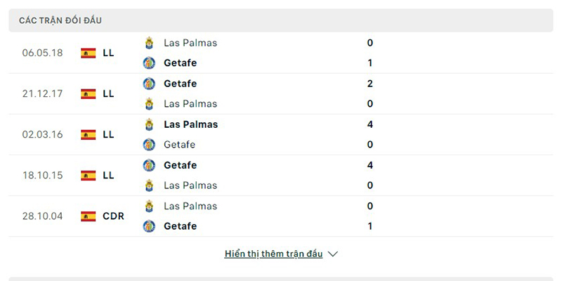Image resolution: width=562 pixels, height=281 pixels.
Task: Click Las Palmas crest in 28.10.04 match
Action: pos(149,206)
